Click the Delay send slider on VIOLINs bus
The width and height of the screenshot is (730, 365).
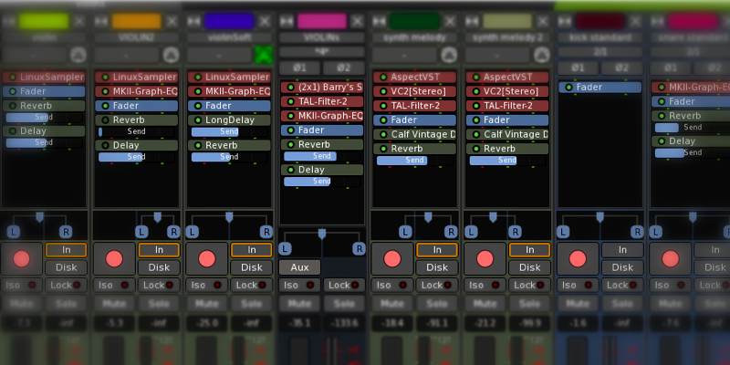[x=322, y=182]
